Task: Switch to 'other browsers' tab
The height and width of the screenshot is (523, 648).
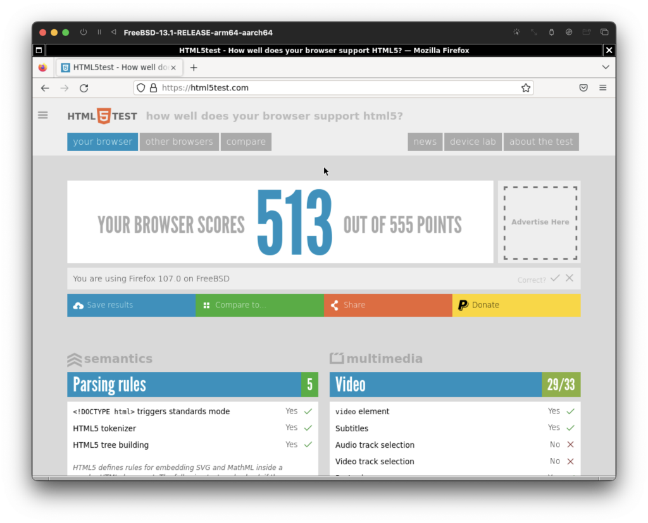Action: (179, 142)
